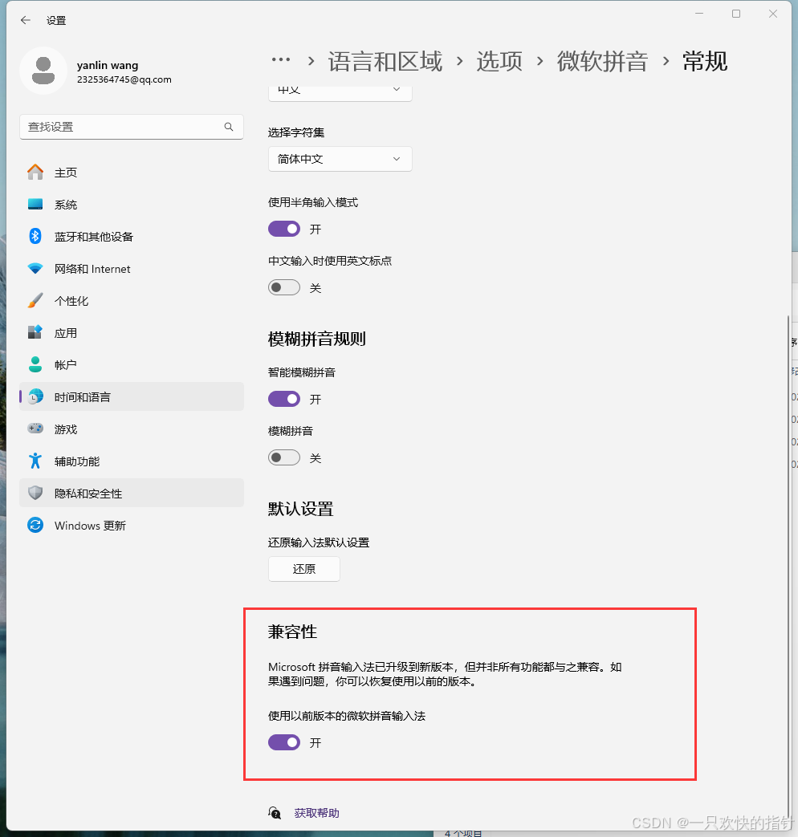Screen dimensions: 798x837
Task: Open the 系统 settings page
Action: 132,205
